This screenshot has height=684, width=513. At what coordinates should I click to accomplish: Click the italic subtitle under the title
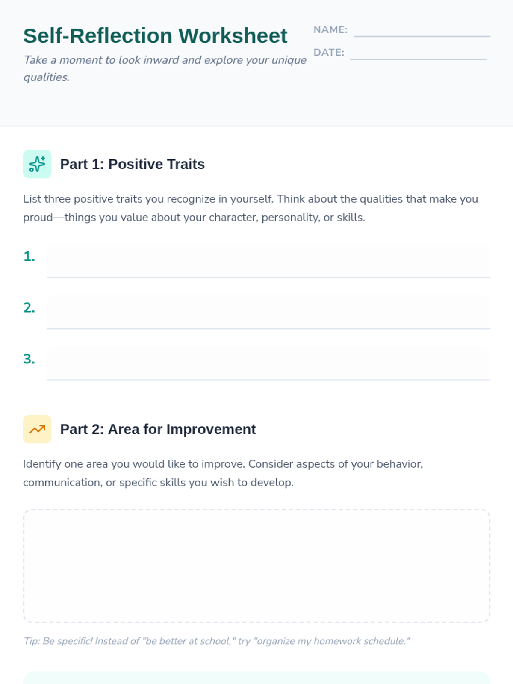[x=165, y=68]
